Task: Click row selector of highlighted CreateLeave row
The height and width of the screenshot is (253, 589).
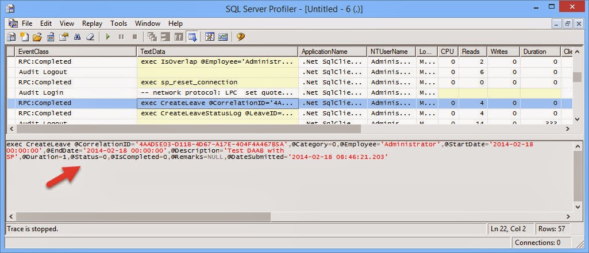Action: pos(11,103)
